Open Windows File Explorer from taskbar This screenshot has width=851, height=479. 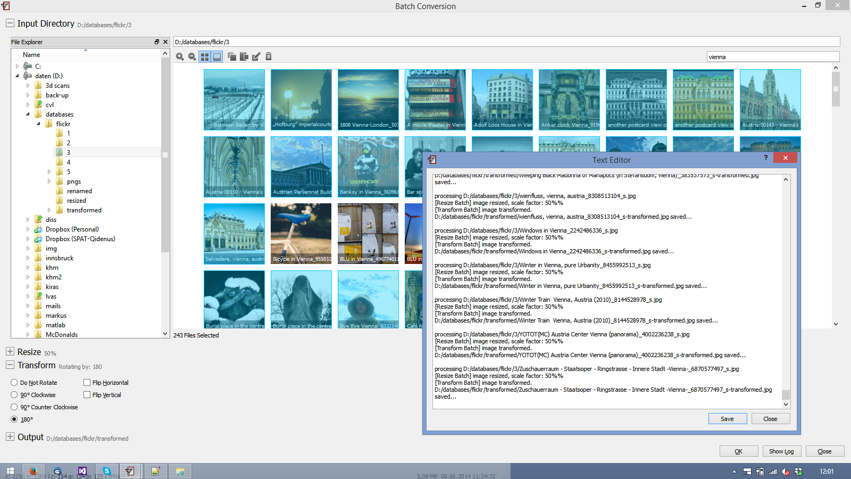180,471
